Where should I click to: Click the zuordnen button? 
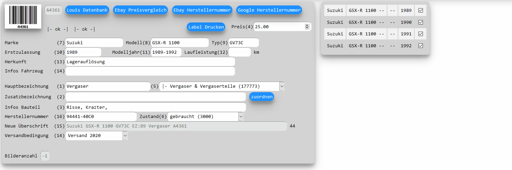click(x=261, y=97)
